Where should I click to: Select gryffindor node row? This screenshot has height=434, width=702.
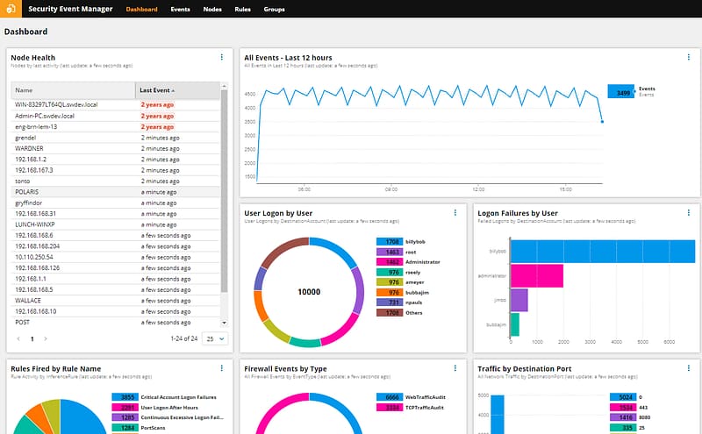[x=116, y=203]
